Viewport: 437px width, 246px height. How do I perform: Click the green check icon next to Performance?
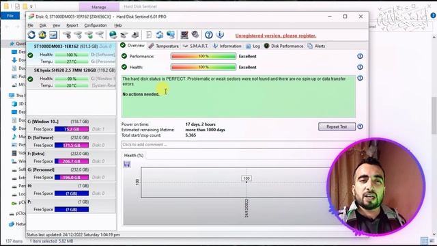point(124,56)
